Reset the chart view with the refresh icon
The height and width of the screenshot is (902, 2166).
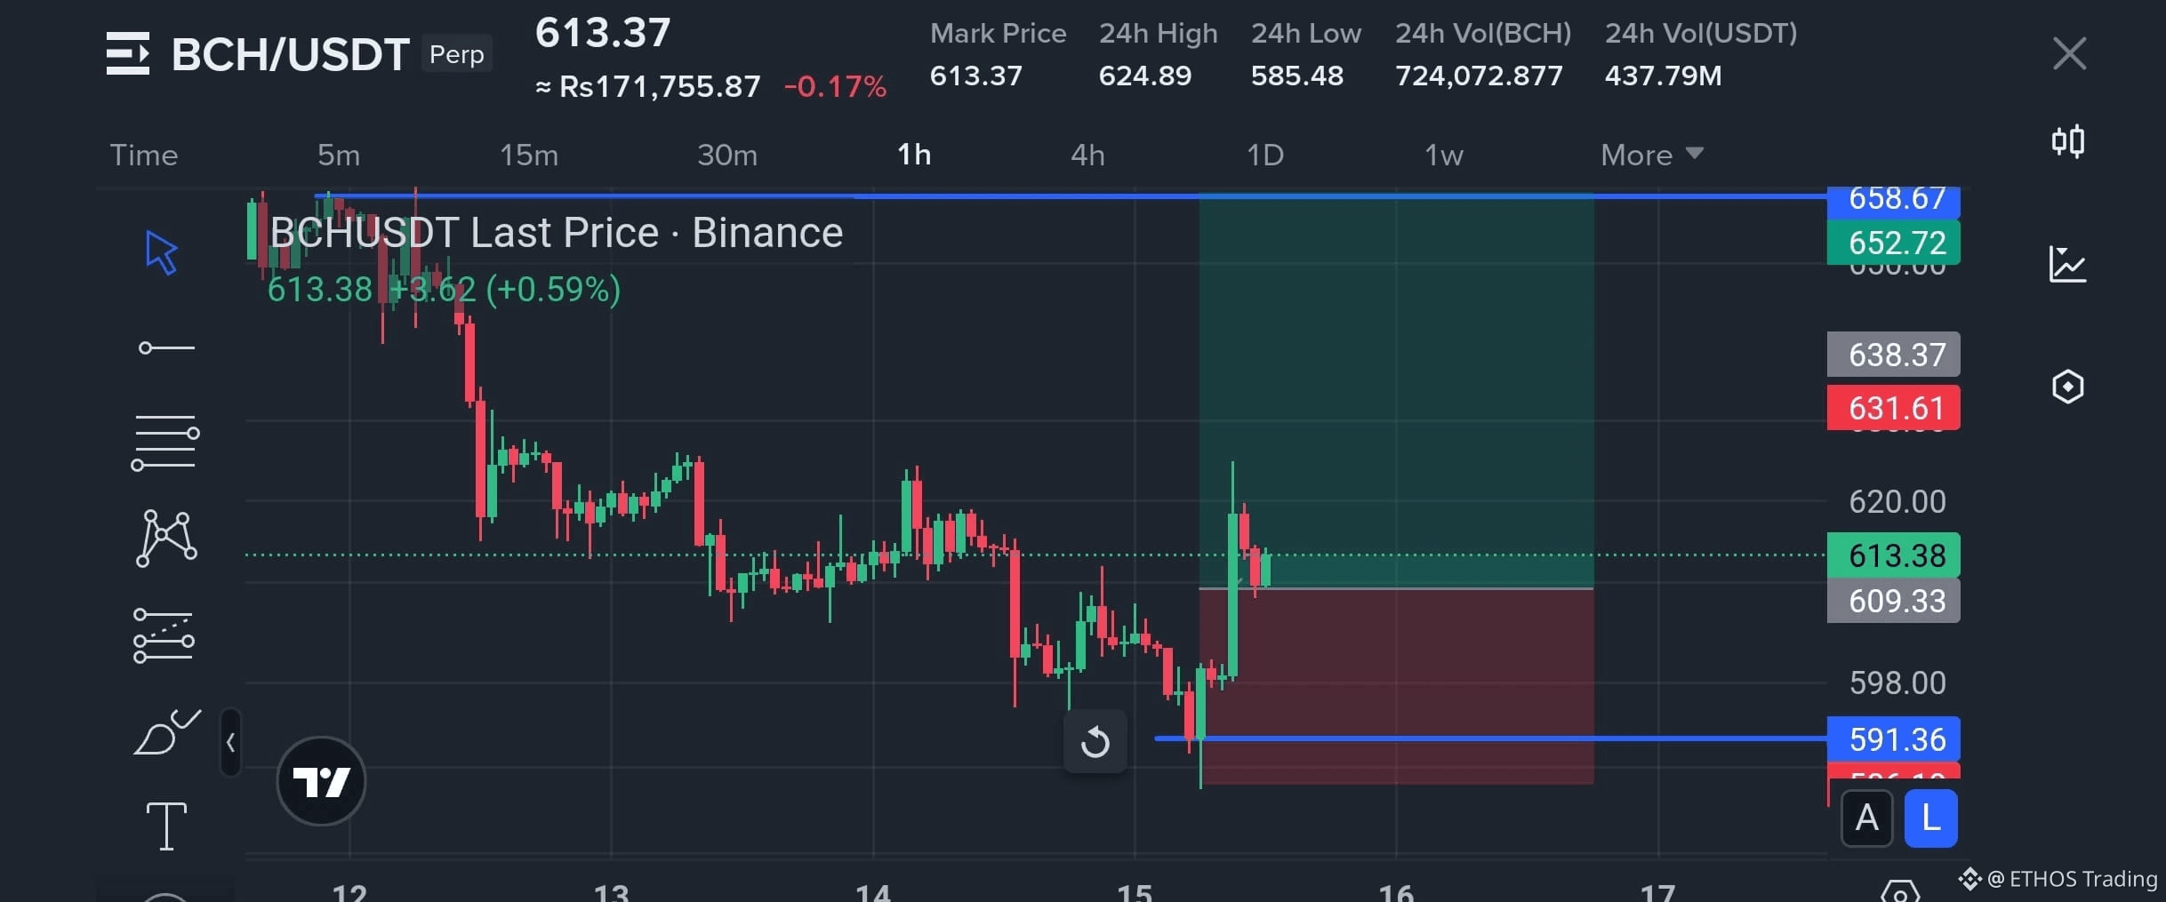(x=1096, y=740)
